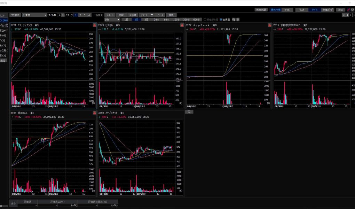355x209 pixels.
Task: Click the 先物気配 button
Action: coord(260,10)
